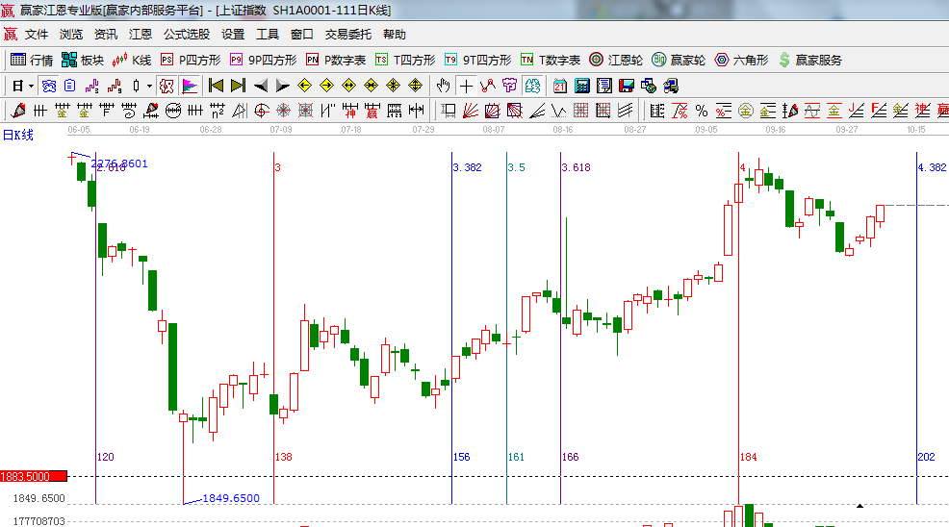This screenshot has height=527, width=949.
Task: Expand the candlestick style dropdown arrow
Action: coord(149,86)
